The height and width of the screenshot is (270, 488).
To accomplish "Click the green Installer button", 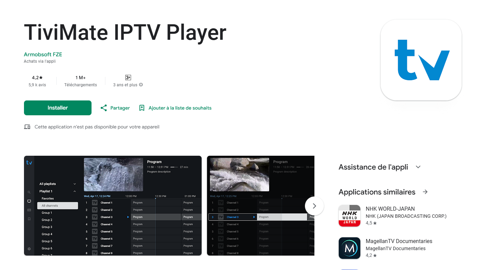I will (x=58, y=108).
